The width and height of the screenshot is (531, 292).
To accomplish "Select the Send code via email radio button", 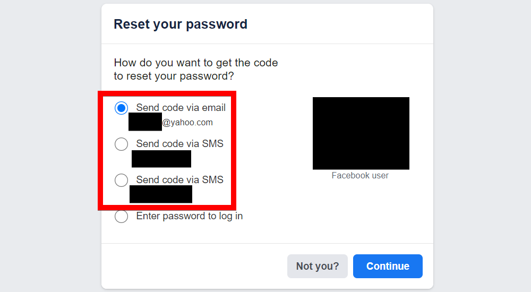I will [122, 108].
